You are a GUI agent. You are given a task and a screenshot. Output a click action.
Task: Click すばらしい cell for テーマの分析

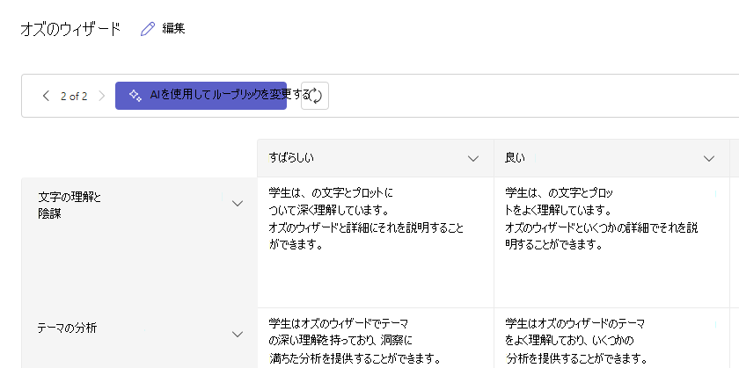tap(376, 338)
